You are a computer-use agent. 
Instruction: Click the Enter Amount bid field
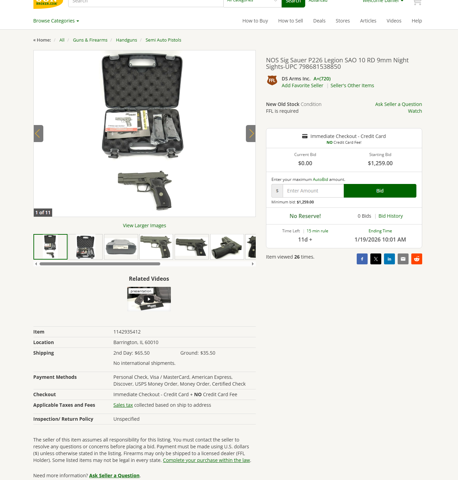[x=313, y=191]
